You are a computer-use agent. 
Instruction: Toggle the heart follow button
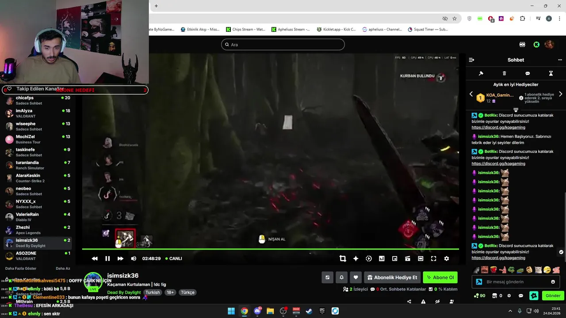(x=356, y=277)
